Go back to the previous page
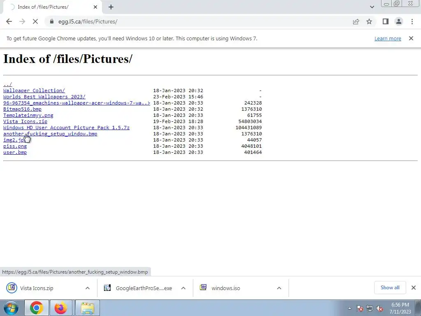Viewport: 421px width, 316px height. click(x=9, y=21)
